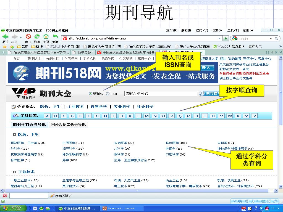
Task: Click the gray Forward arrow button
Action: pyautogui.click(x=14, y=37)
